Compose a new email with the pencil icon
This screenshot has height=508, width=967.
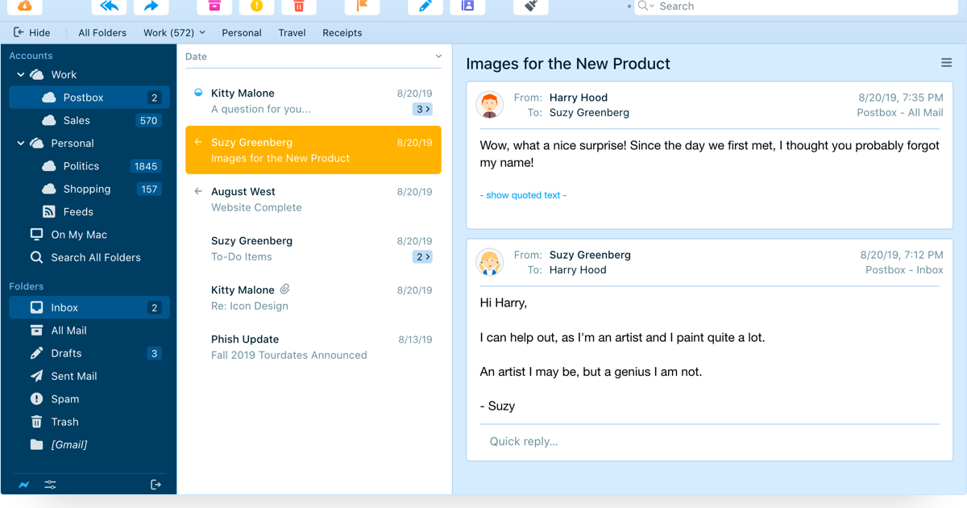coord(425,7)
